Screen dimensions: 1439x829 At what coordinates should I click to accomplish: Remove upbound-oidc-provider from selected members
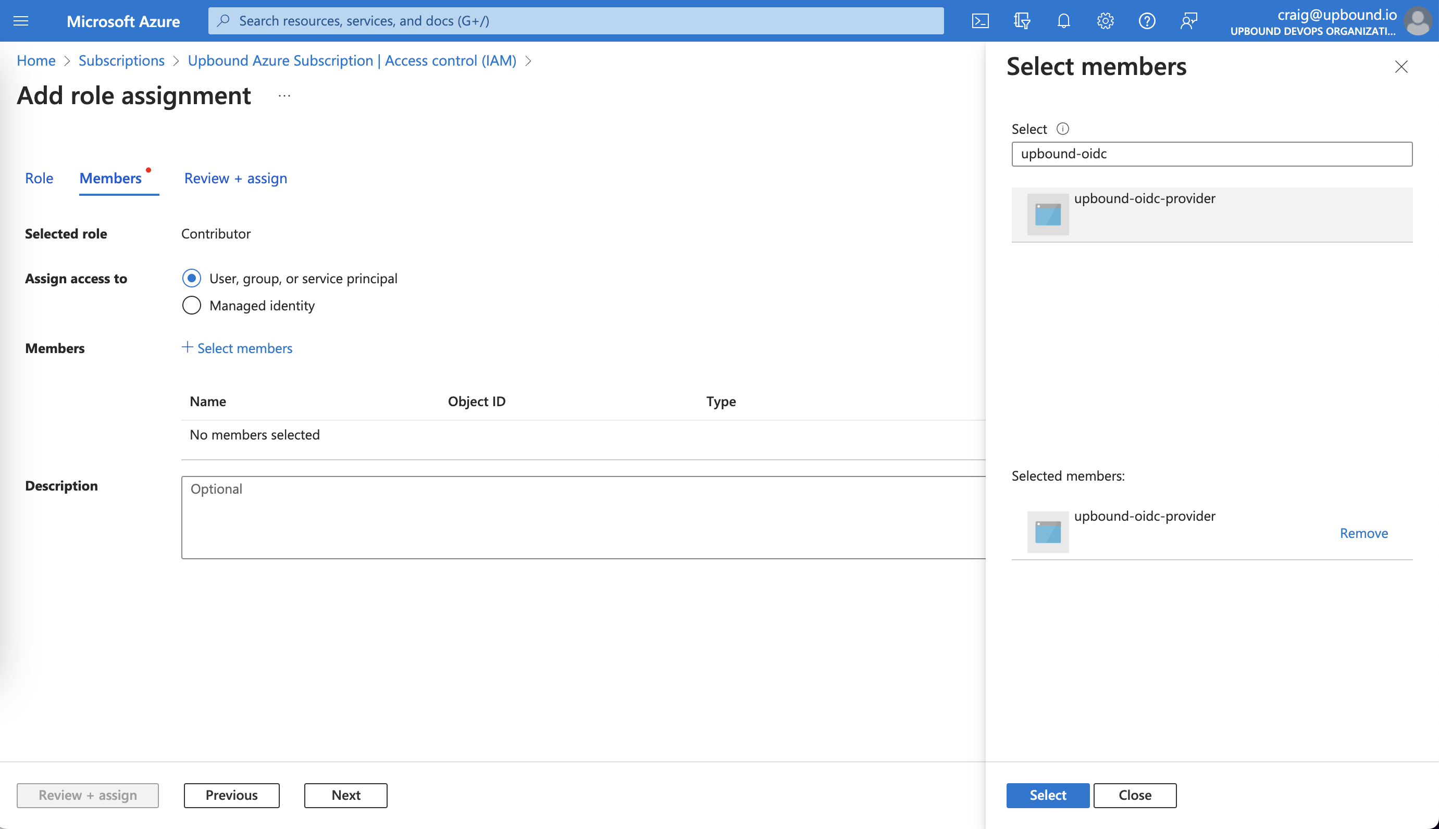pyautogui.click(x=1363, y=533)
